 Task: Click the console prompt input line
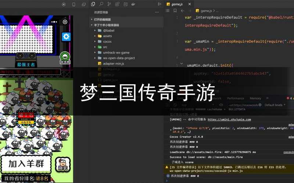[x=230, y=180]
